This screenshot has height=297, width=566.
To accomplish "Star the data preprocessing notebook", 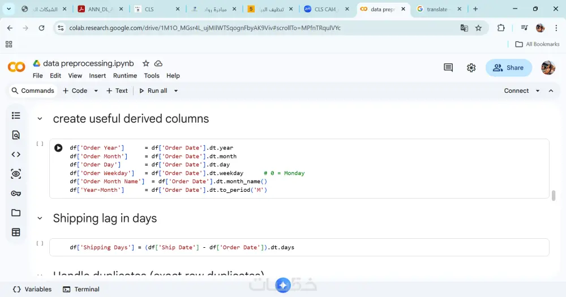I will click(x=146, y=63).
